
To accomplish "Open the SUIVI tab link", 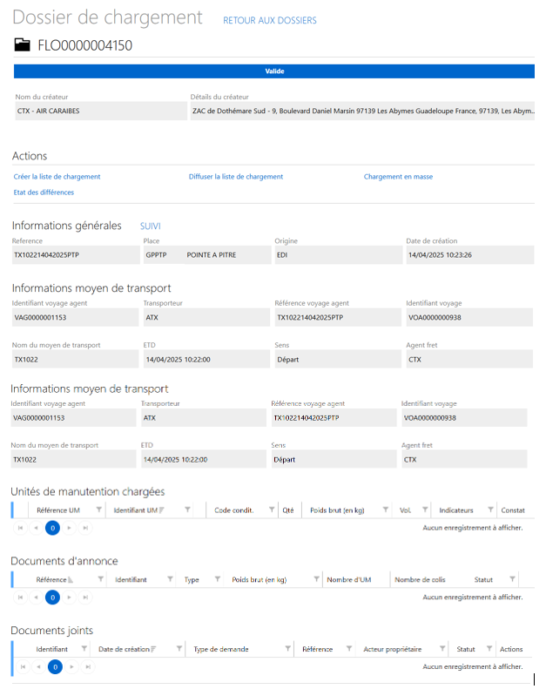I will (150, 226).
